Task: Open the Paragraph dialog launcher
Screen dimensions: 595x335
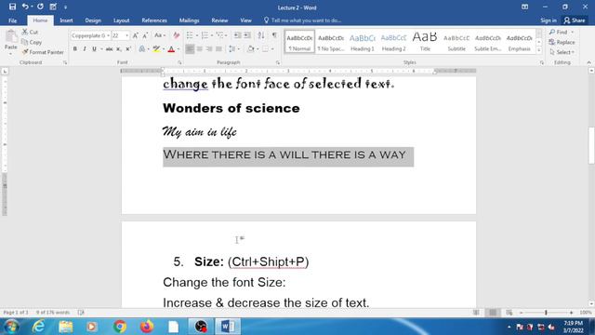Action: coord(278,62)
